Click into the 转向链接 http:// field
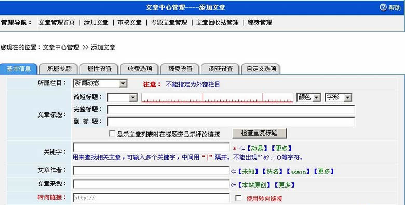The height and width of the screenshot is (205, 405). (151, 198)
